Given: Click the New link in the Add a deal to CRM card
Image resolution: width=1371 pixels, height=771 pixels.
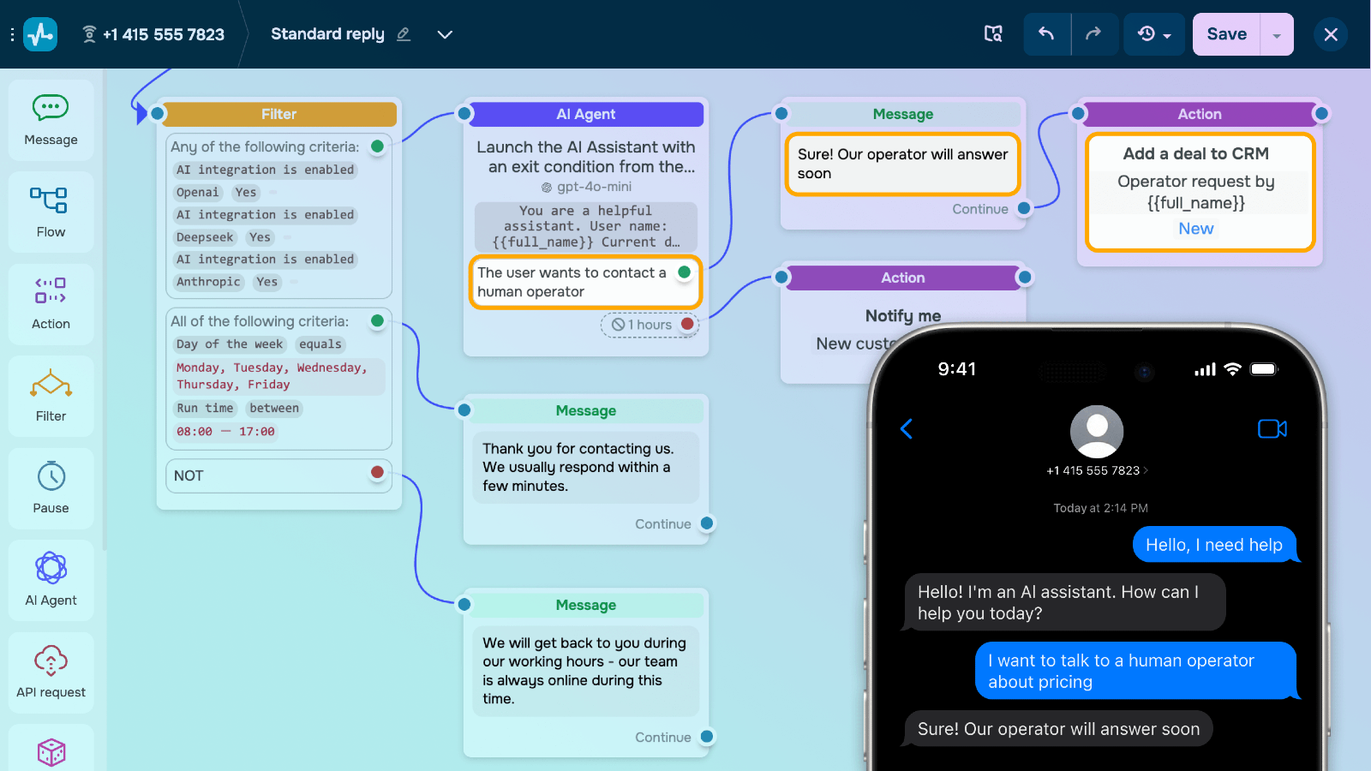Looking at the screenshot, I should point(1196,228).
